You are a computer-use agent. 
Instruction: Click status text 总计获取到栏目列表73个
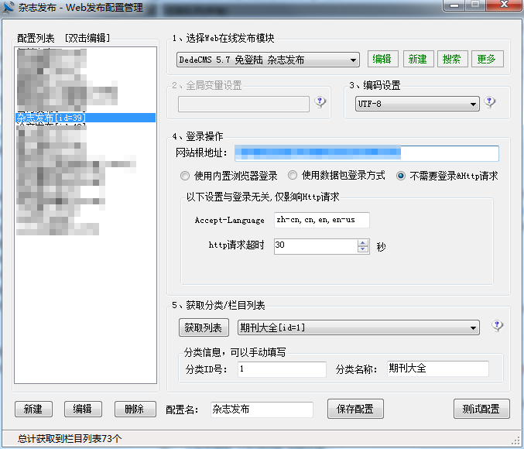(70, 439)
